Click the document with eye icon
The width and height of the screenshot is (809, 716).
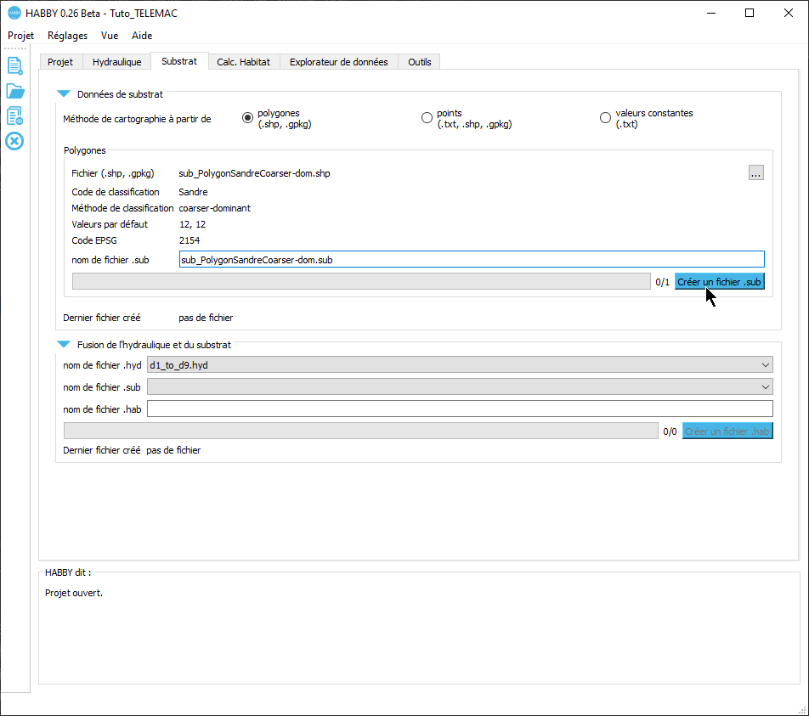click(x=14, y=116)
